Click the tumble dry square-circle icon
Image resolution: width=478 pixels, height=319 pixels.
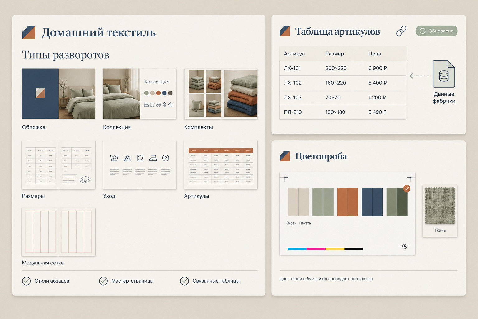click(x=140, y=158)
